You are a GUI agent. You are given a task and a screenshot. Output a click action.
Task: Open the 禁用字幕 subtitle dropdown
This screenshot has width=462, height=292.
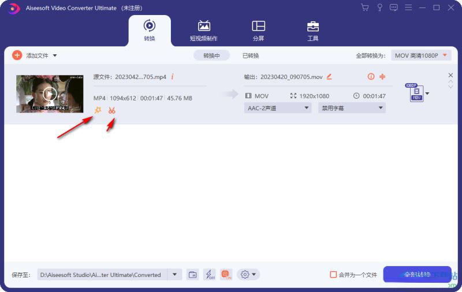[352, 108]
